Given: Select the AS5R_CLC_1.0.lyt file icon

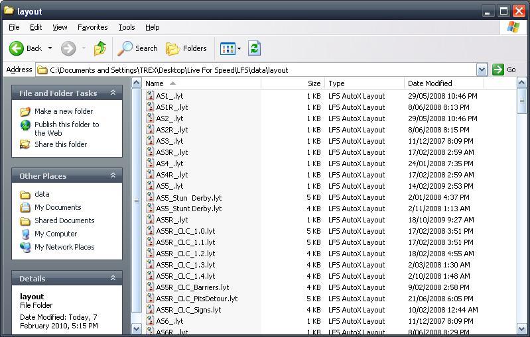Looking at the screenshot, I should (150, 231).
